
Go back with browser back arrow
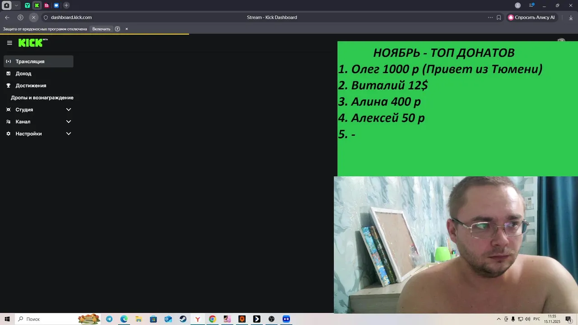(x=7, y=18)
